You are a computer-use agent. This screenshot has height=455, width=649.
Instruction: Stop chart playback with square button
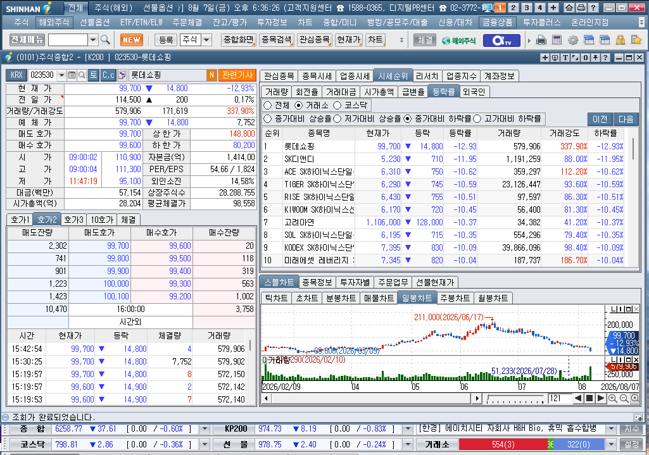click(x=589, y=398)
